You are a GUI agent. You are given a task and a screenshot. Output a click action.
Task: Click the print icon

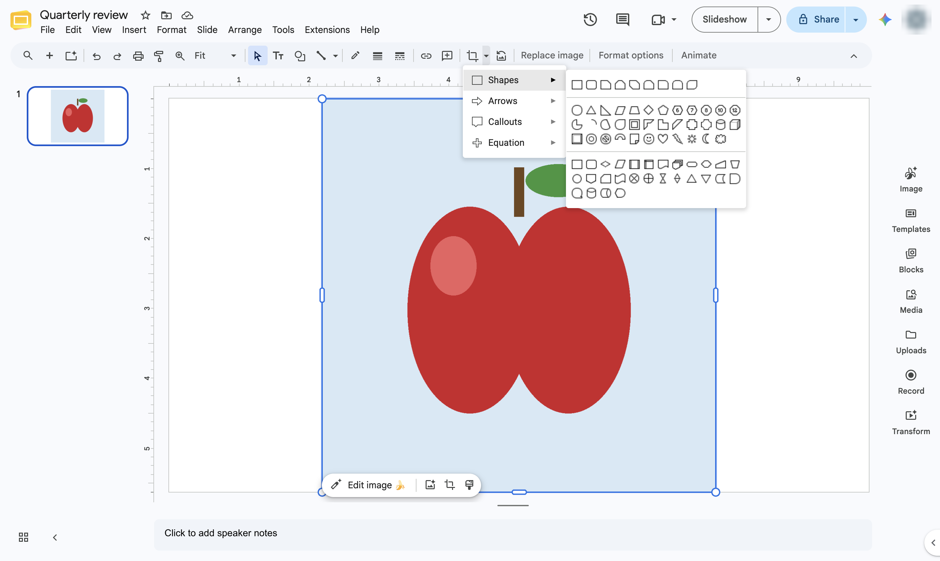[x=138, y=55]
